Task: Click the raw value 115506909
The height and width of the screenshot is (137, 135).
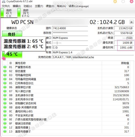Action: [x=122, y=91]
